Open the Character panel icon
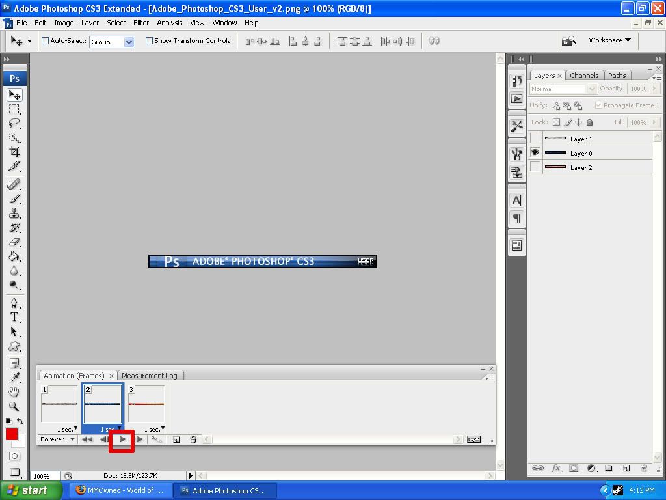 pos(516,201)
